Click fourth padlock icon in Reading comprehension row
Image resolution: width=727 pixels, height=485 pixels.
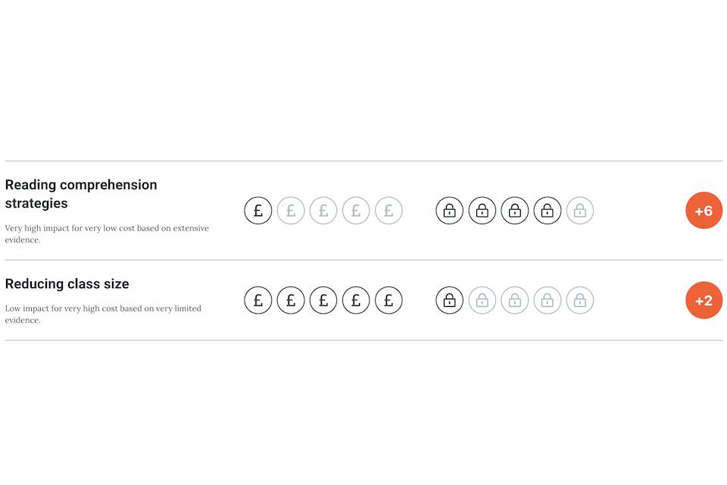point(548,211)
